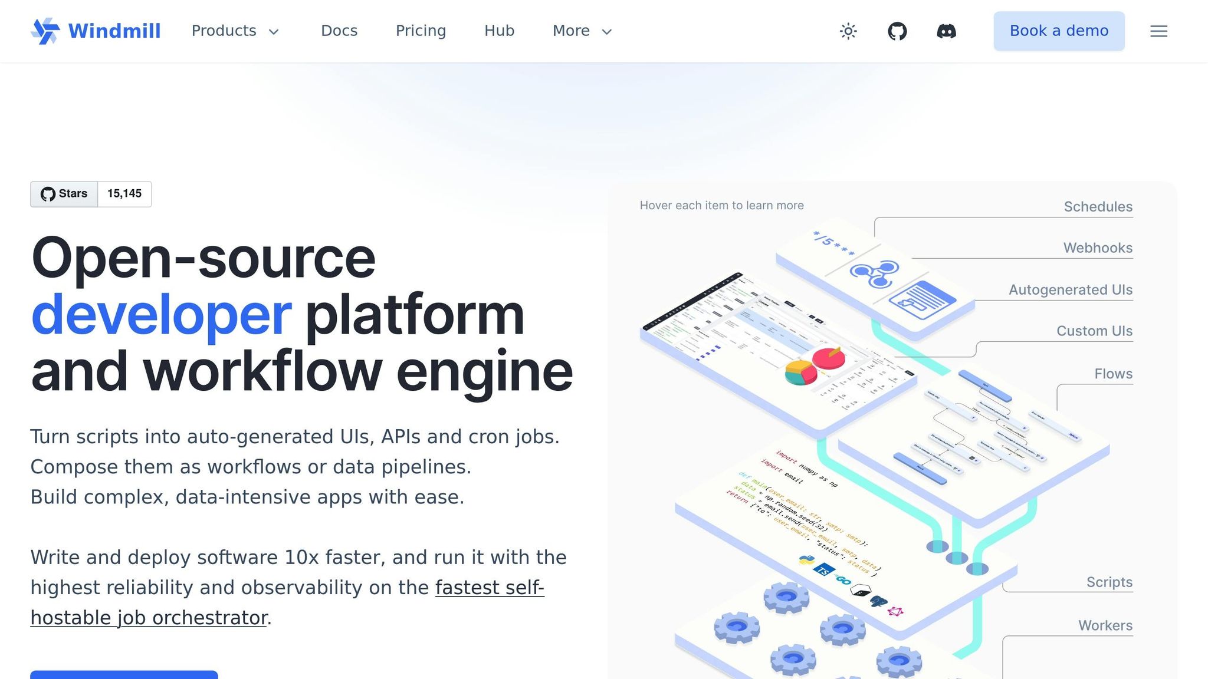Screen dimensions: 1208x679
Task: Select the Workers label in diagram
Action: pyautogui.click(x=1105, y=625)
